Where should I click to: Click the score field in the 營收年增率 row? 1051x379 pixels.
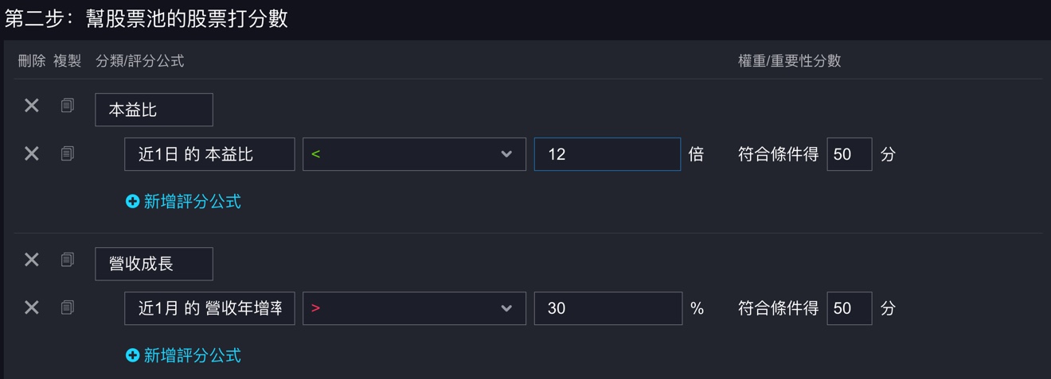pos(849,308)
